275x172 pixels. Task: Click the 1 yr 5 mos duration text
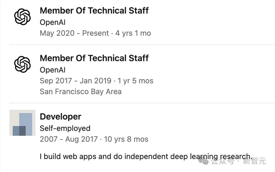[135, 81]
